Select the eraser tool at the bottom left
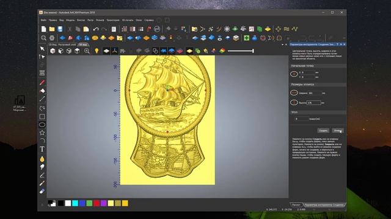 (42, 191)
